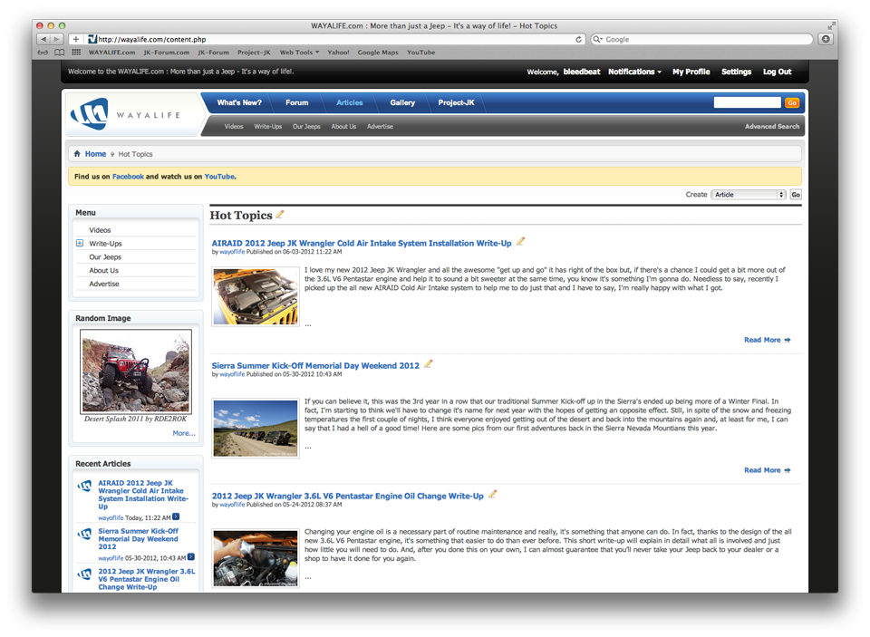The height and width of the screenshot is (637, 870).
Task: Show bookmarks with open-book icon
Action: coord(60,53)
